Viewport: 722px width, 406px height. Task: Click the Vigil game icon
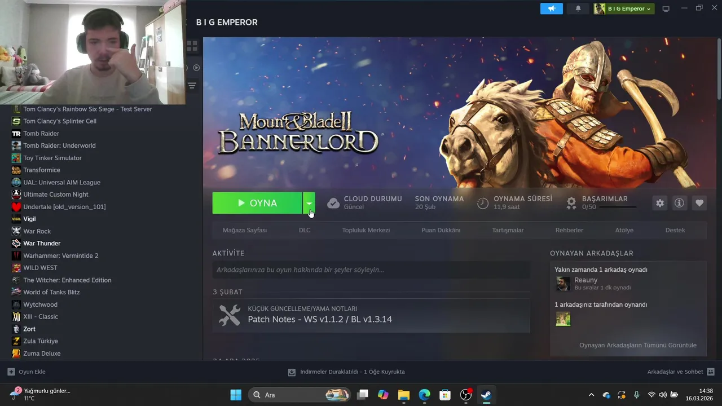(16, 219)
